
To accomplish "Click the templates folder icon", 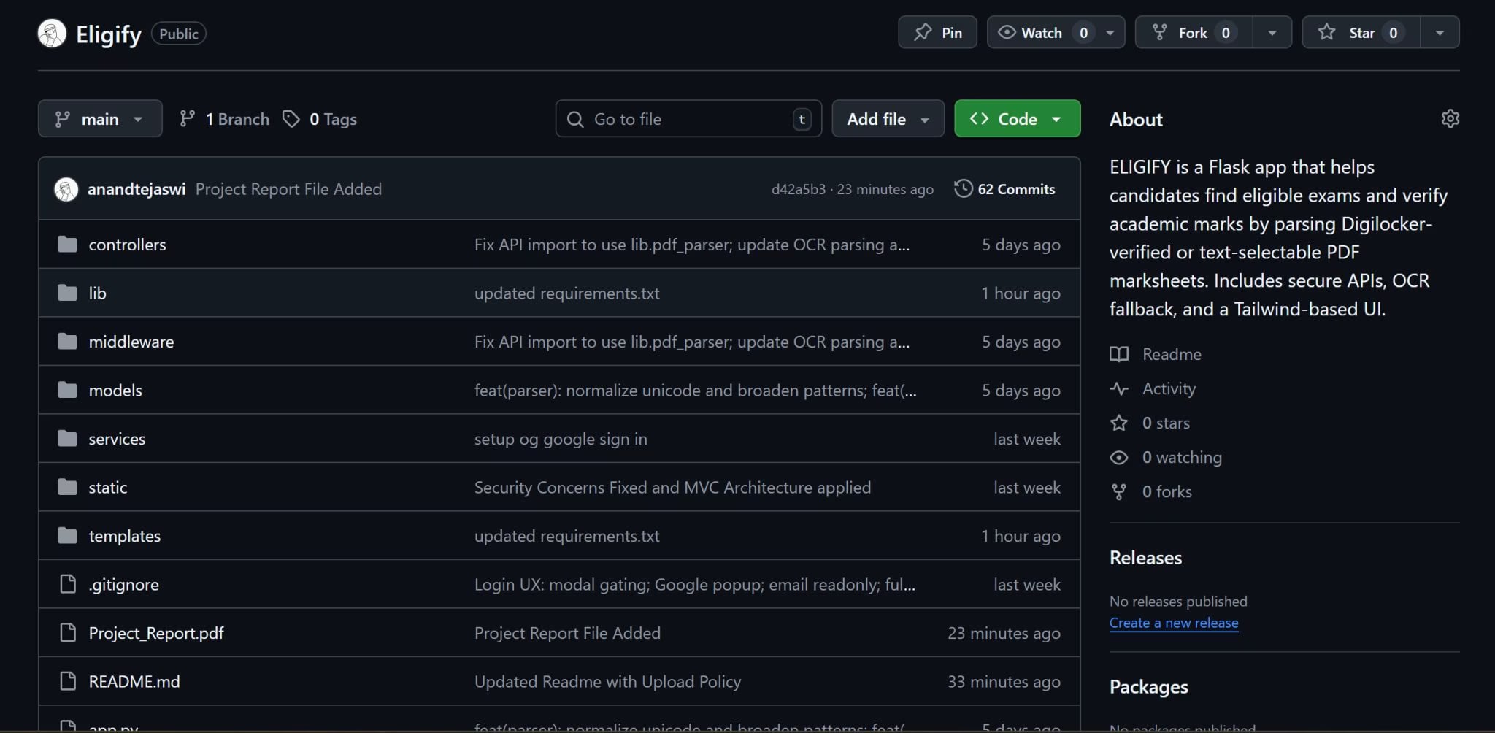I will pyautogui.click(x=67, y=536).
